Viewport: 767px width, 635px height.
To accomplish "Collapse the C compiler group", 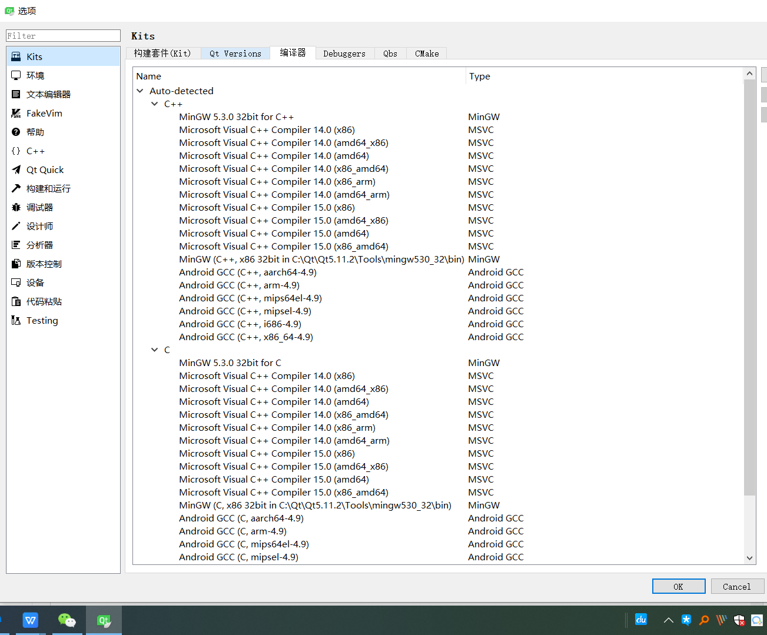I will coord(155,350).
